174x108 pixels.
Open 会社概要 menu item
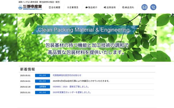click(x=55, y=7)
